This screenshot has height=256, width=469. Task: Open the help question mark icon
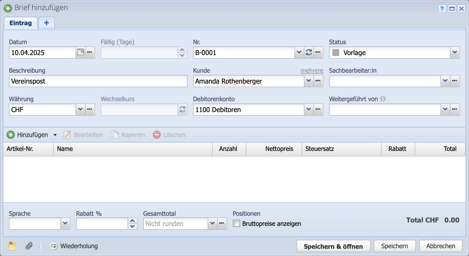pos(442,9)
